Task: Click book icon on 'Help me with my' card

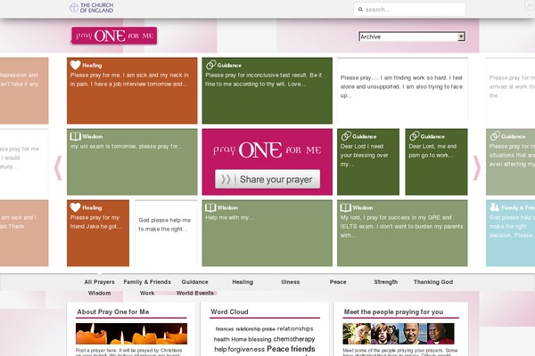Action: (210, 207)
